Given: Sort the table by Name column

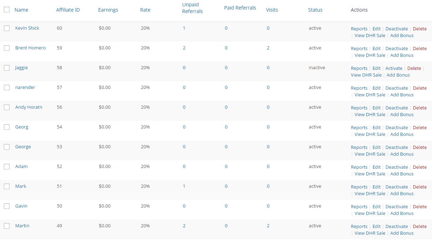Looking at the screenshot, I should click(21, 10).
